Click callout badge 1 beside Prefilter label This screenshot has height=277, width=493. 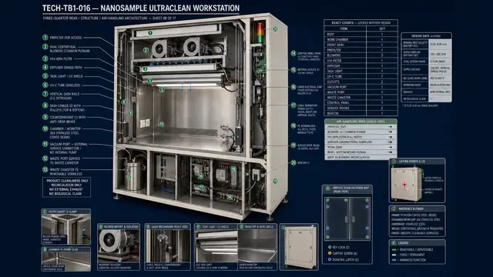pos(45,38)
